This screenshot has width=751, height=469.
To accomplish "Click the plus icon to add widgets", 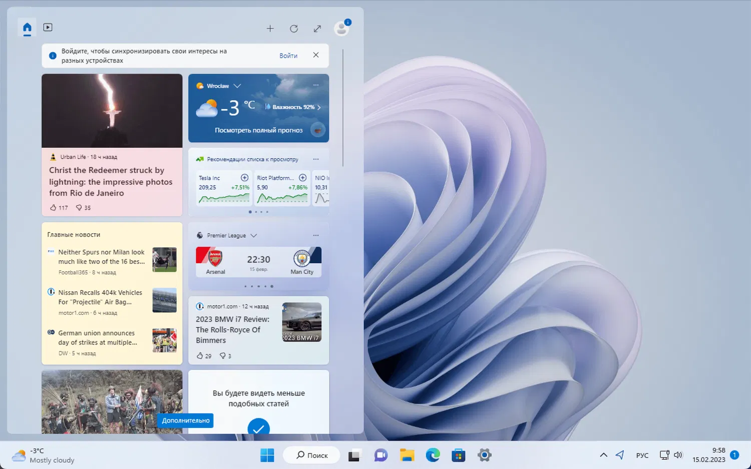I will tap(270, 29).
